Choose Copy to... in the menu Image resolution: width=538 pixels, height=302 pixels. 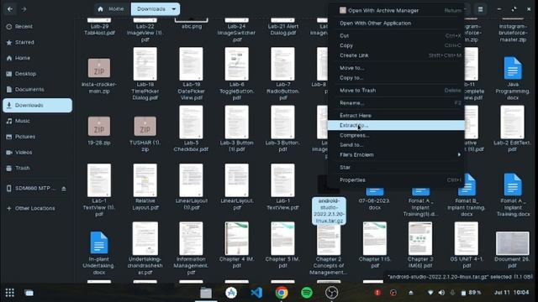[x=396, y=78]
